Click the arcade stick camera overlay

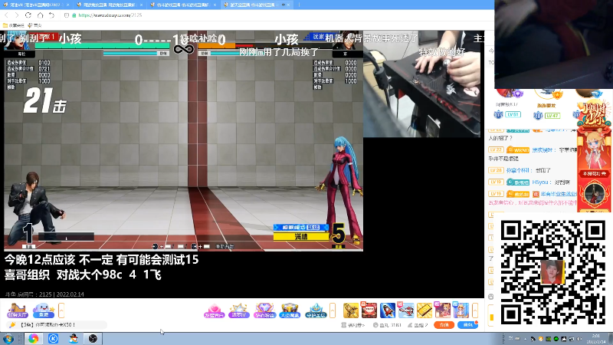[x=422, y=84]
